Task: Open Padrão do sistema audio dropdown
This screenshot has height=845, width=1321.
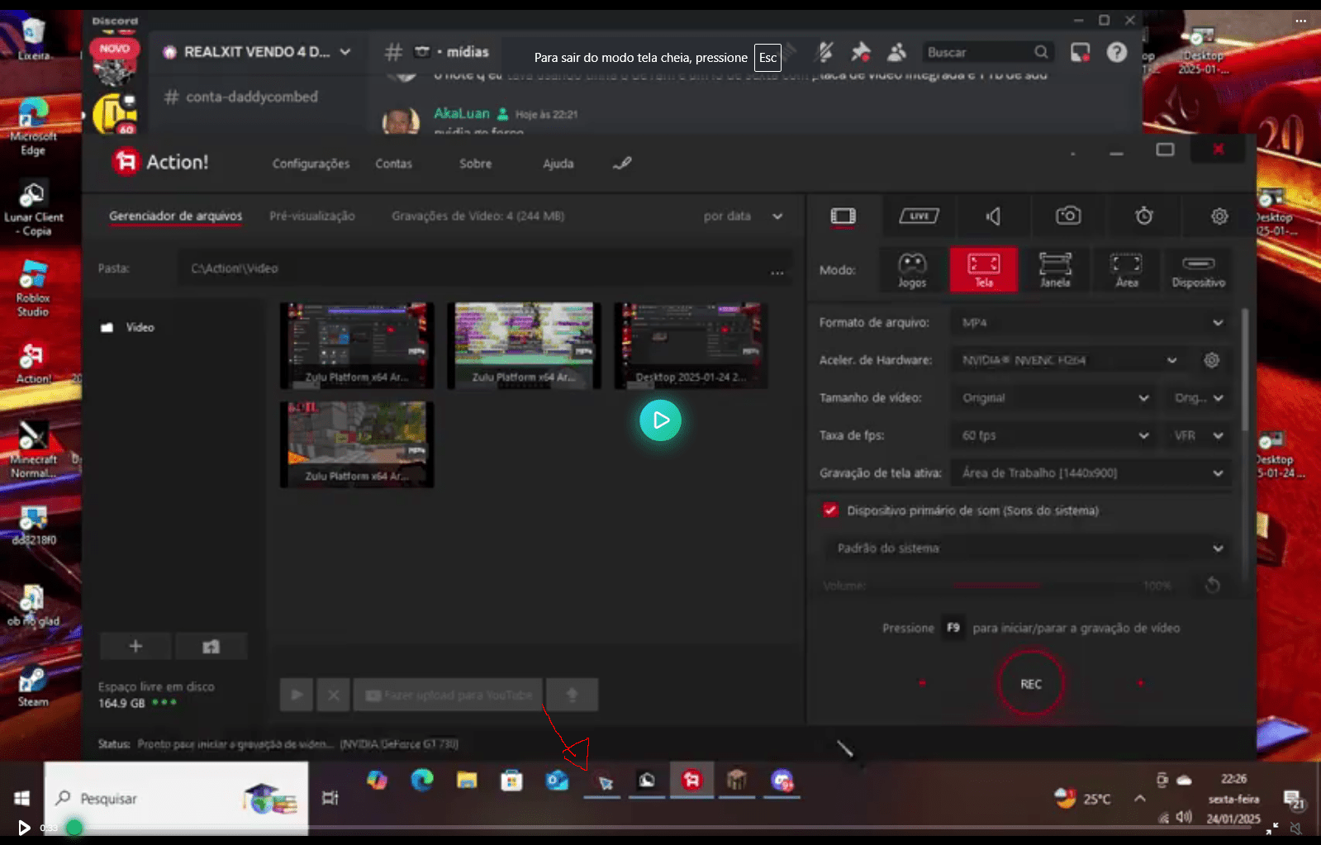Action: pyautogui.click(x=1028, y=548)
